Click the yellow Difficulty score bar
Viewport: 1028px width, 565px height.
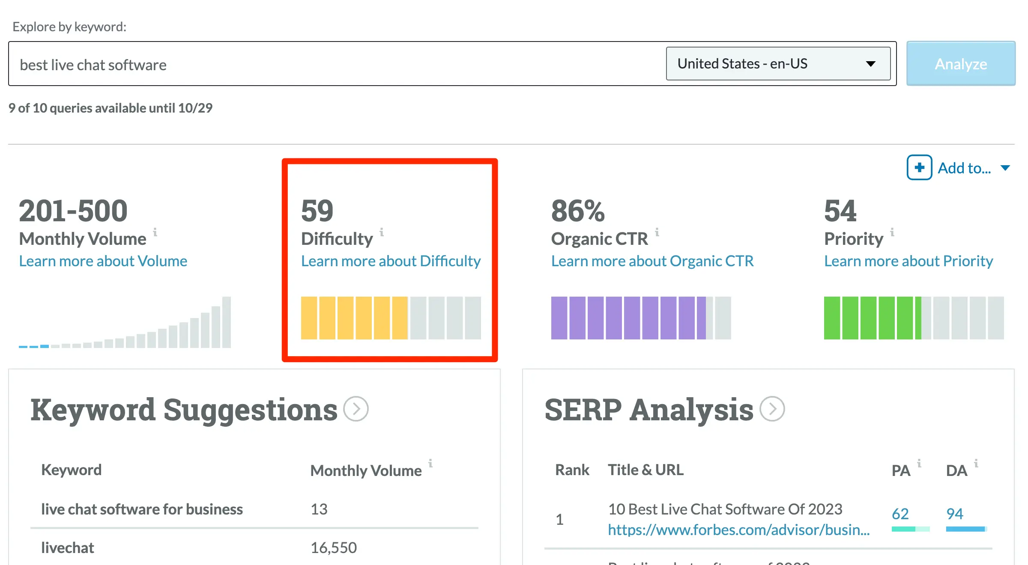[x=354, y=318]
